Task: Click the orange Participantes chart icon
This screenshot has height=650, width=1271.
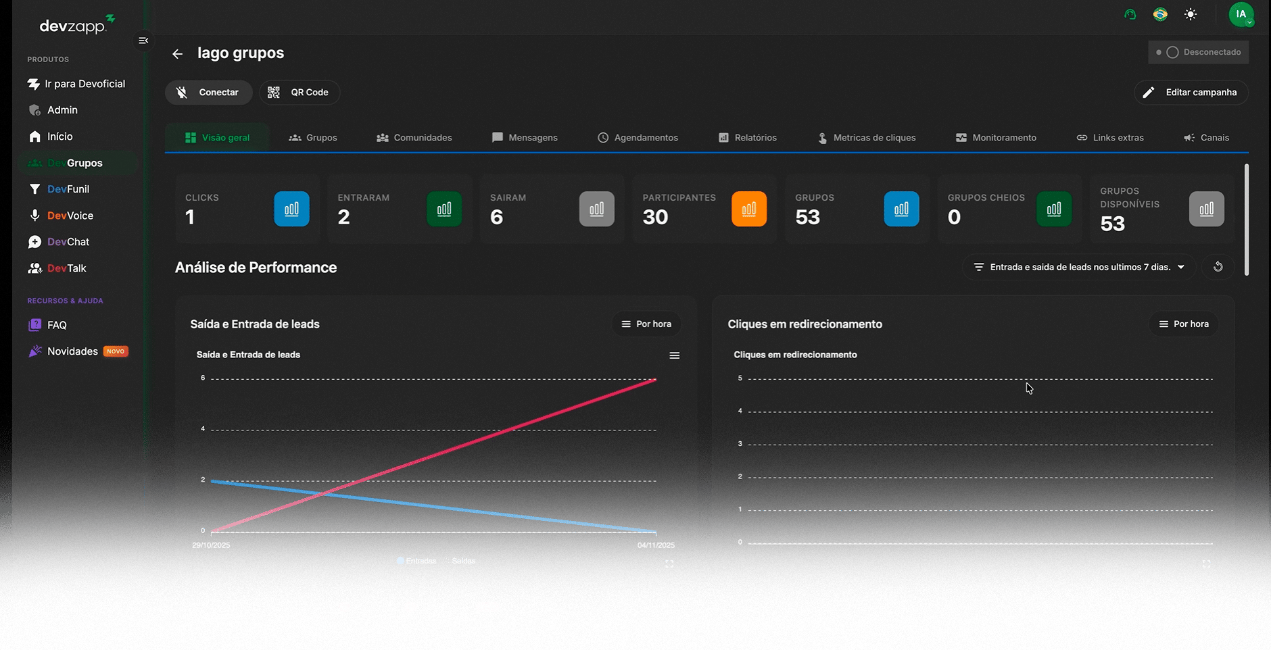Action: [x=749, y=209]
